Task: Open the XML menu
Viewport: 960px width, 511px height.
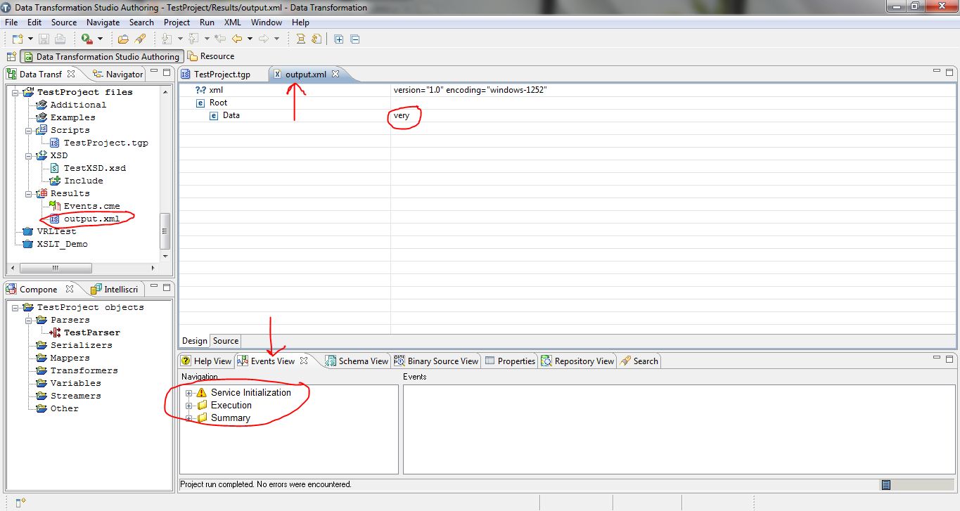Action: (233, 22)
